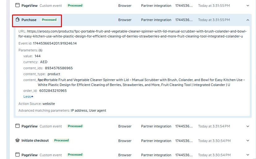Click the Purchase row timestamp
The width and height of the screenshot is (256, 159).
tap(214, 20)
